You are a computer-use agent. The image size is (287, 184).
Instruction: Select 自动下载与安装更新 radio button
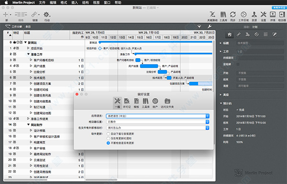[x=108, y=134]
